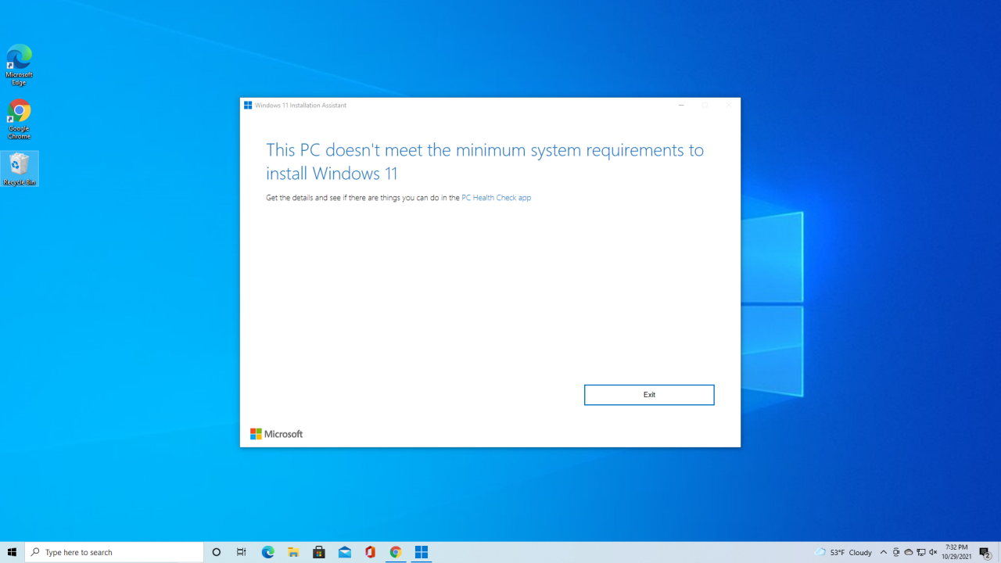
Task: Open the Mail app on the taskbar
Action: pyautogui.click(x=344, y=552)
